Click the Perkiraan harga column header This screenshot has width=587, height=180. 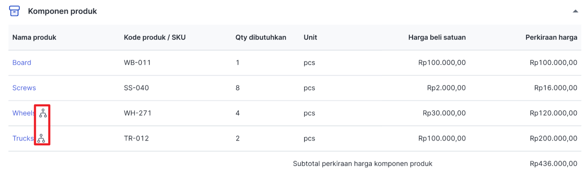click(551, 37)
